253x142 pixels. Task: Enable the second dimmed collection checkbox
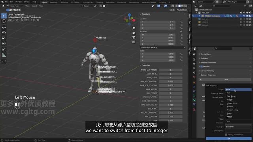pos(241,19)
